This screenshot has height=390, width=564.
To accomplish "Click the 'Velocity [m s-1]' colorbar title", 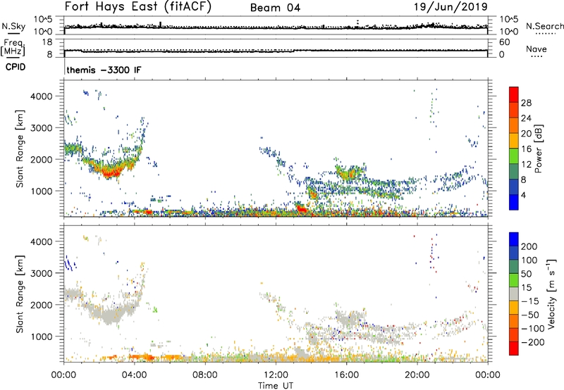I will tap(551, 294).
